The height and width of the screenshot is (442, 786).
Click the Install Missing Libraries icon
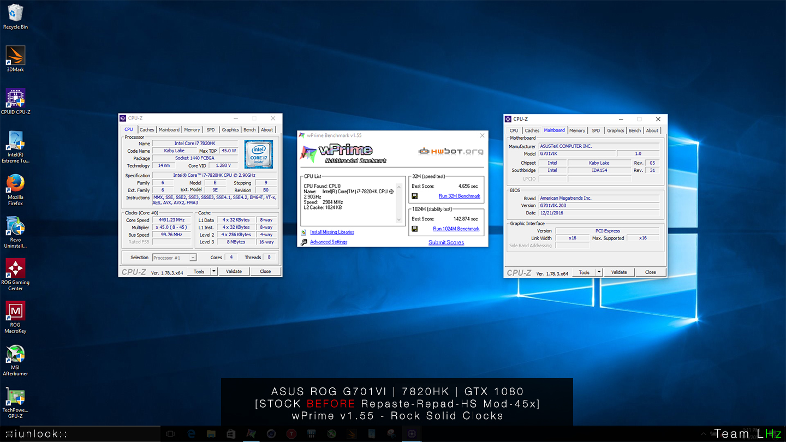click(x=303, y=232)
